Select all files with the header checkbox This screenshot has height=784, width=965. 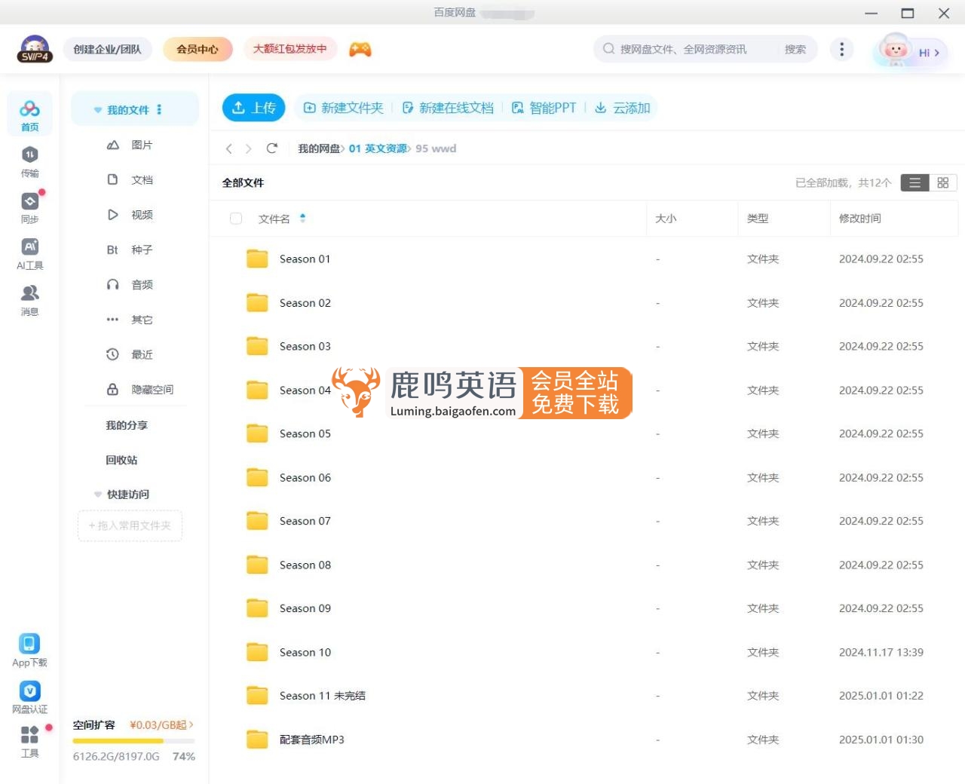[x=236, y=218]
